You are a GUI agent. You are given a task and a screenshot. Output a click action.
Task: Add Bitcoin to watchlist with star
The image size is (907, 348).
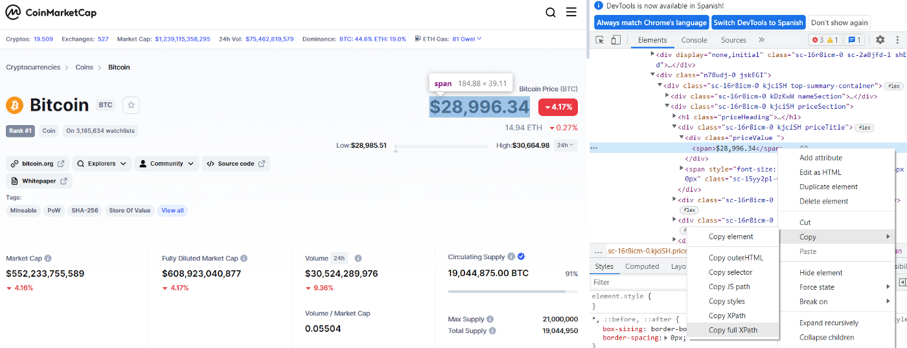131,105
